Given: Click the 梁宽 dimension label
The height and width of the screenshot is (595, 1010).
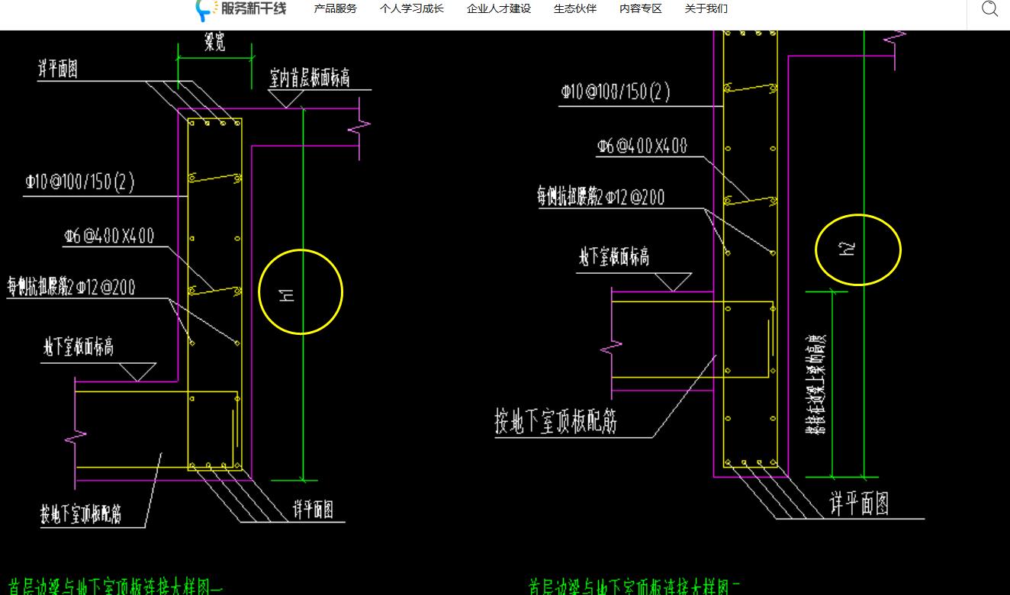Looking at the screenshot, I should (x=215, y=44).
